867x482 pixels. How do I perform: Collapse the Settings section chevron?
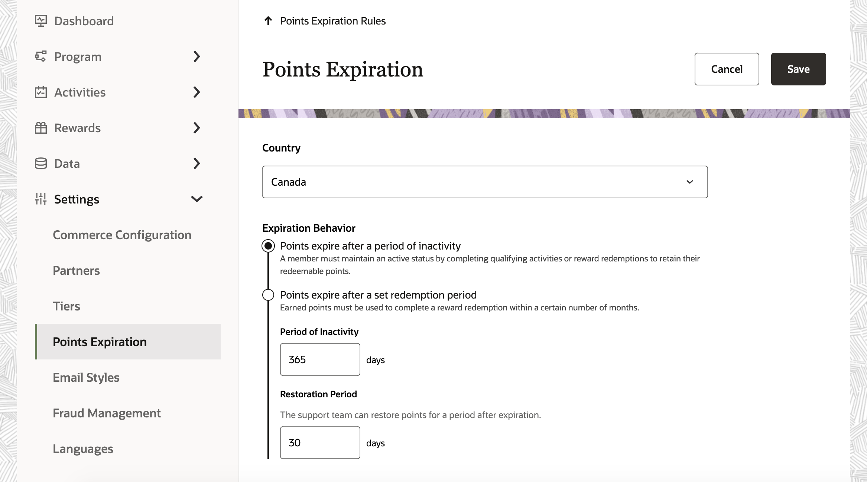(197, 199)
